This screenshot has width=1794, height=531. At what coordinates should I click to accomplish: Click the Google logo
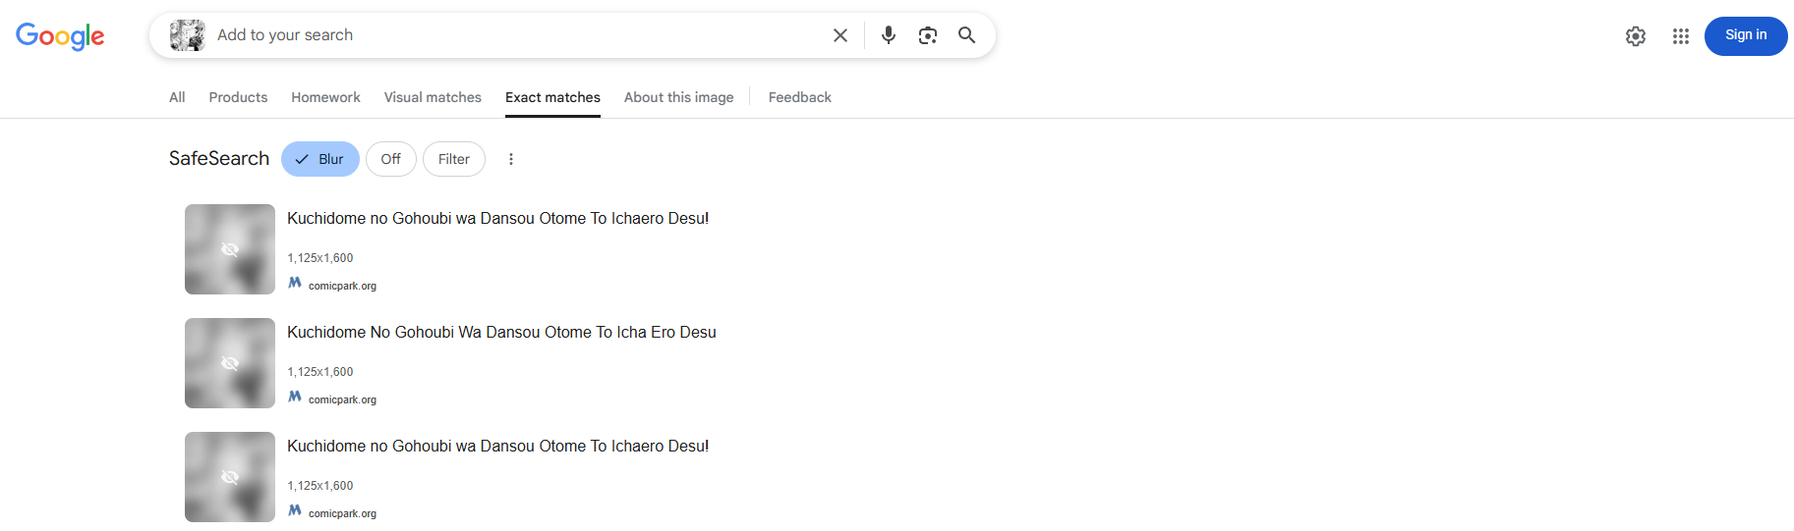[x=60, y=36]
